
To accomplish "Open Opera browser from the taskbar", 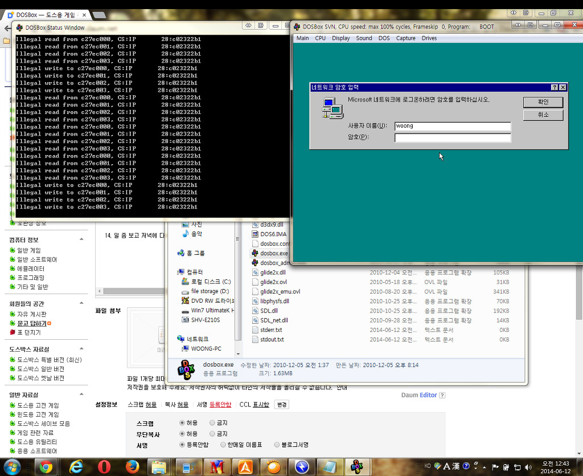I will point(104,467).
